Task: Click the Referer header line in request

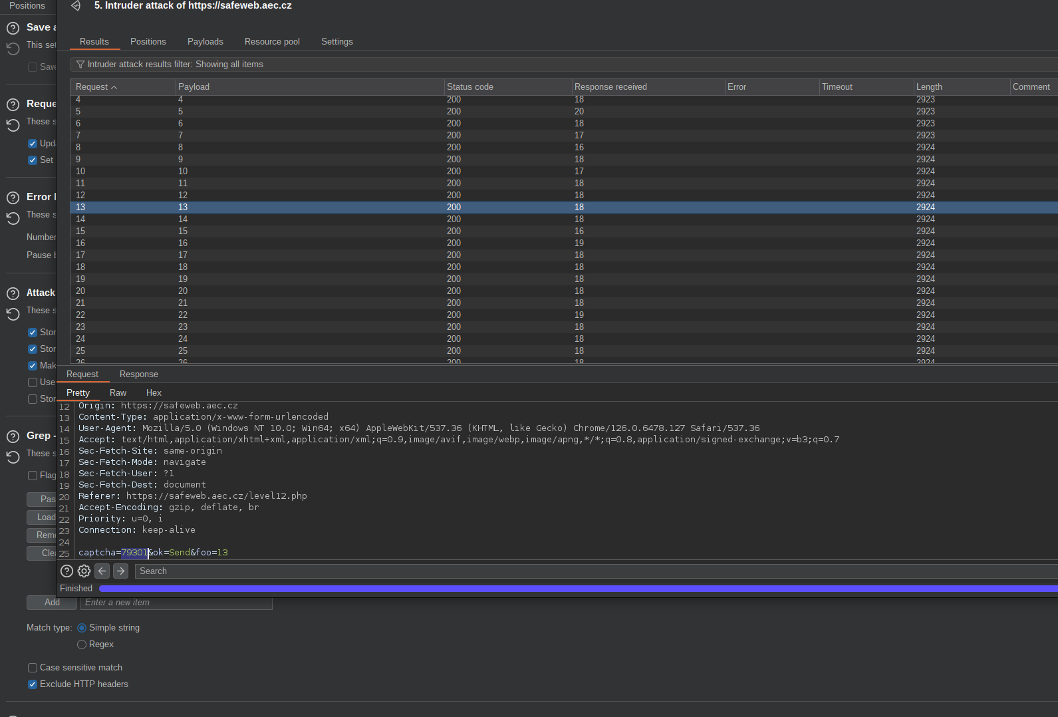Action: 193,496
